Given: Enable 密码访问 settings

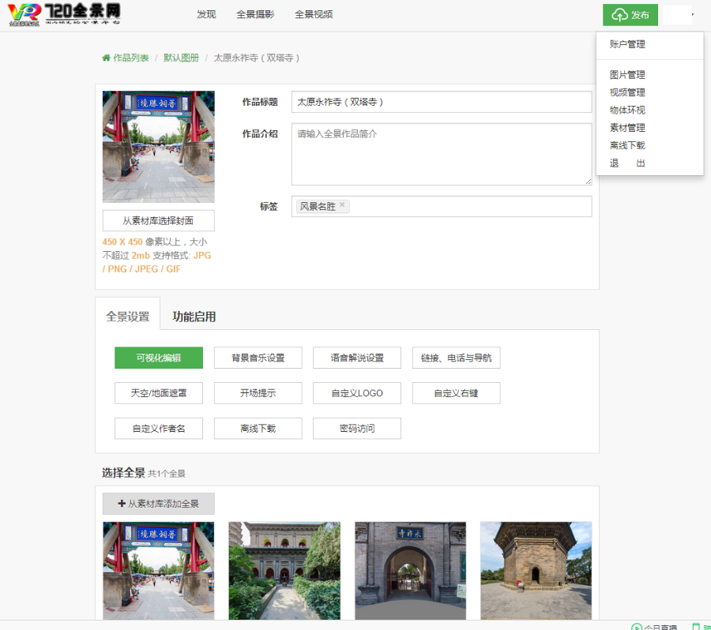Looking at the screenshot, I should 356,428.
